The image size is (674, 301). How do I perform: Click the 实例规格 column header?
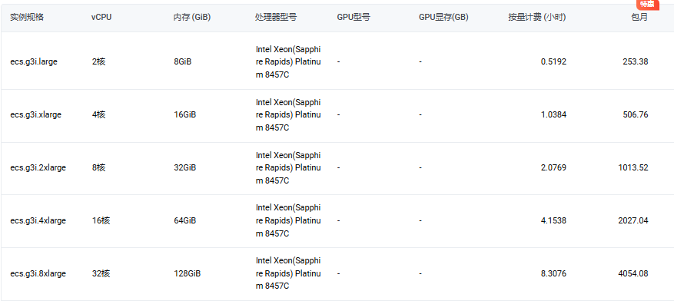(x=27, y=18)
